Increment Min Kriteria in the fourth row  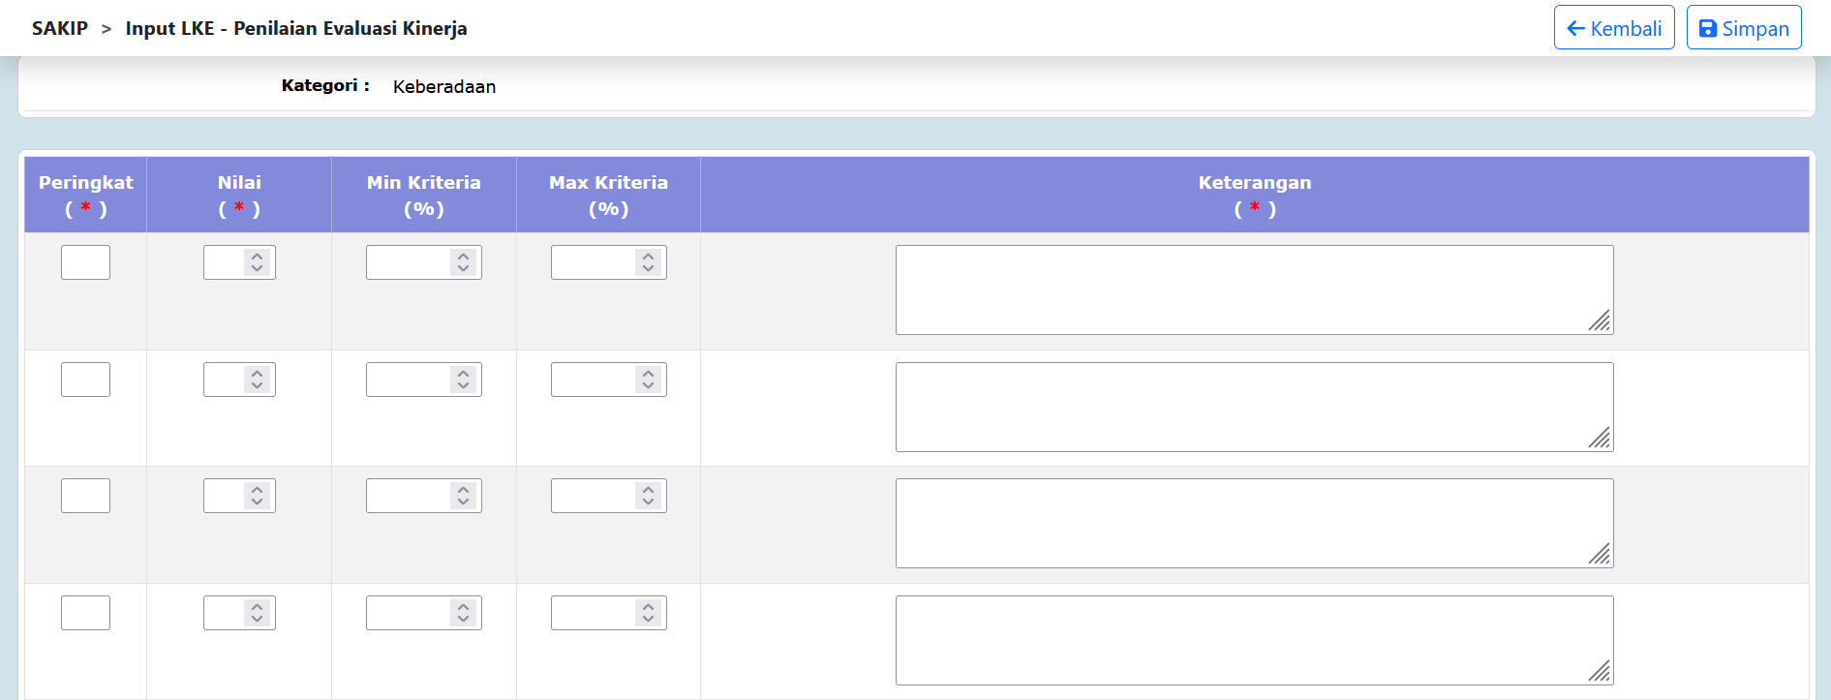point(463,606)
